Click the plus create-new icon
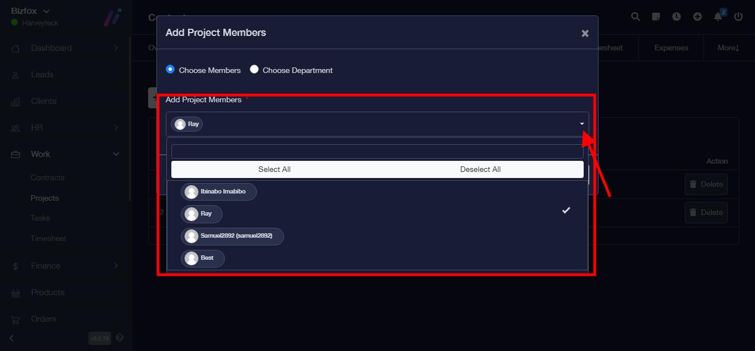The height and width of the screenshot is (351, 755). tap(698, 17)
